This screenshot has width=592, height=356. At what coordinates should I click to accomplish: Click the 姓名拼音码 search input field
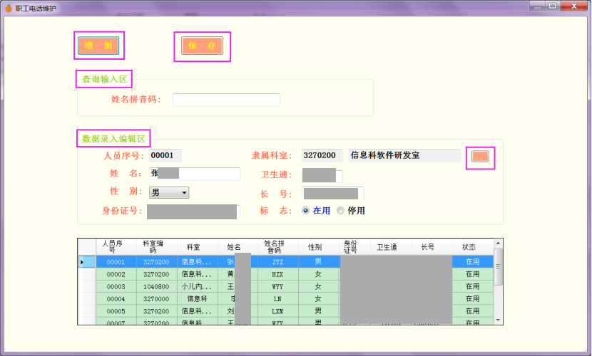click(x=226, y=100)
